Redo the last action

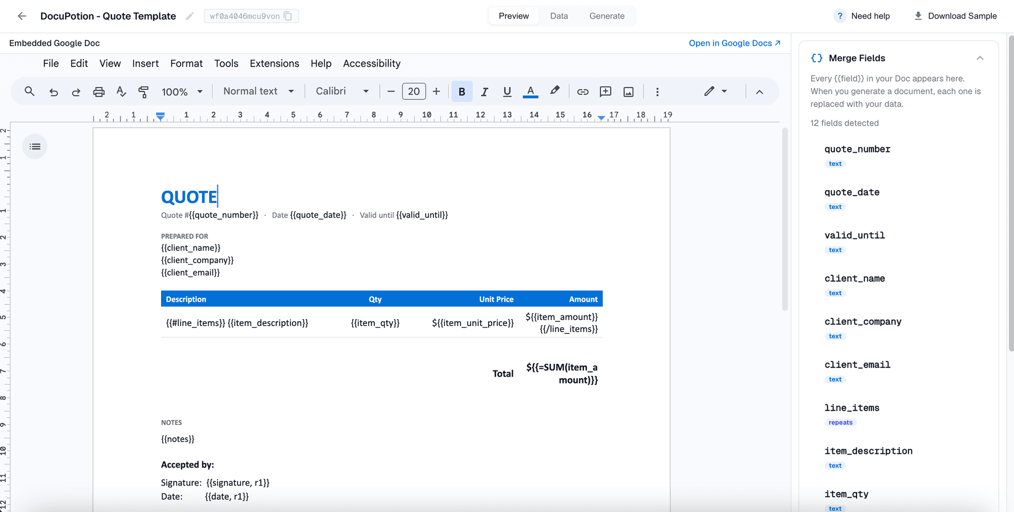coord(76,92)
